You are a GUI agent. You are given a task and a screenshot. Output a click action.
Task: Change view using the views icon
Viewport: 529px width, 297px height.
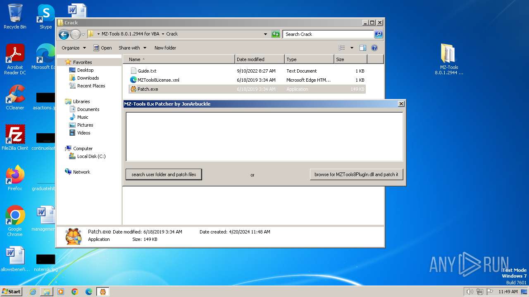pos(341,48)
